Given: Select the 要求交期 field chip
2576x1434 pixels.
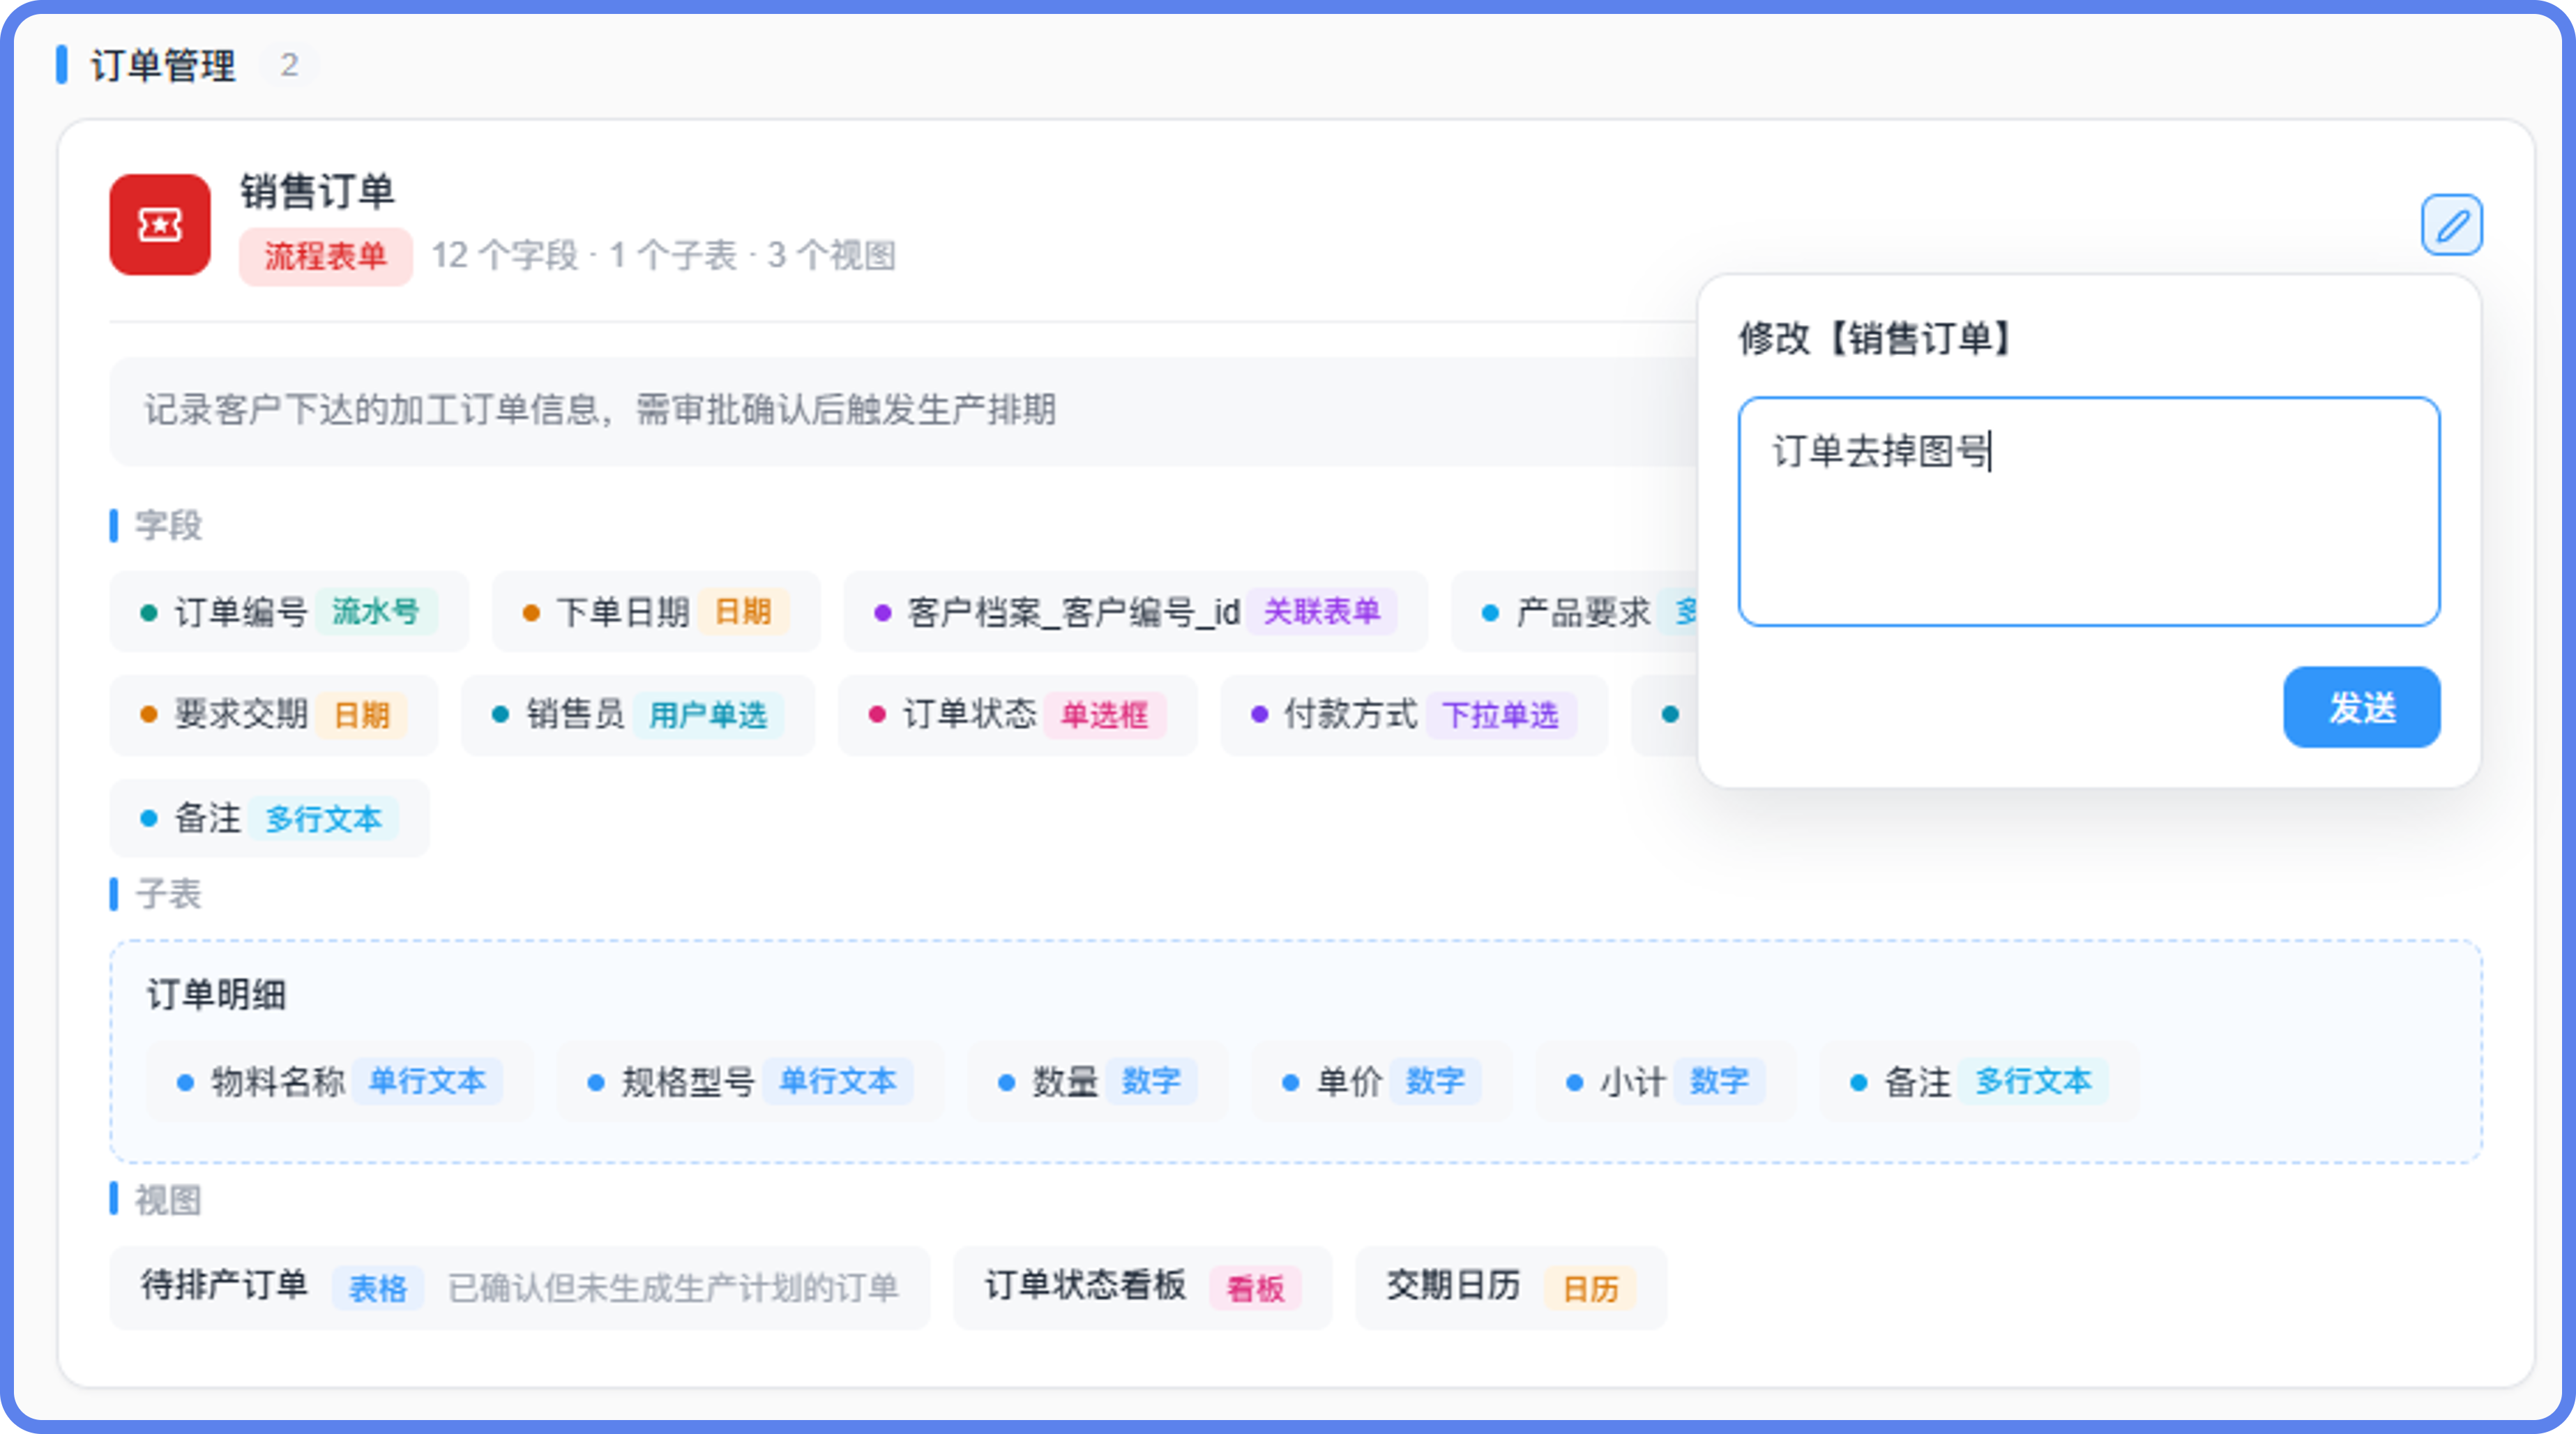Looking at the screenshot, I should pos(274,715).
